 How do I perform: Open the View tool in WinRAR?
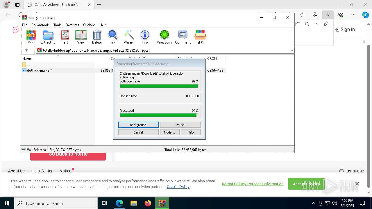tap(81, 37)
